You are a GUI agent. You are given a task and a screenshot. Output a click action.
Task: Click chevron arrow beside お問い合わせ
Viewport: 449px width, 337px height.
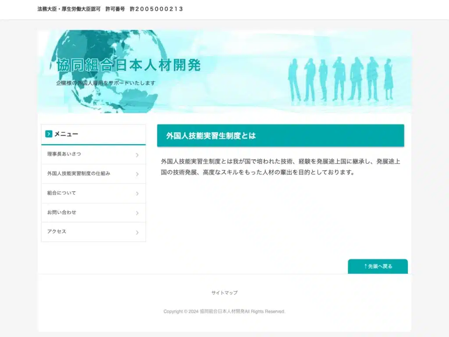point(137,213)
